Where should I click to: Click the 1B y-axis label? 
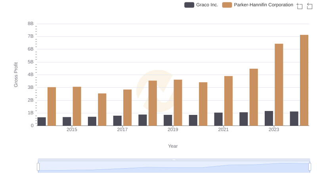pos(31,113)
